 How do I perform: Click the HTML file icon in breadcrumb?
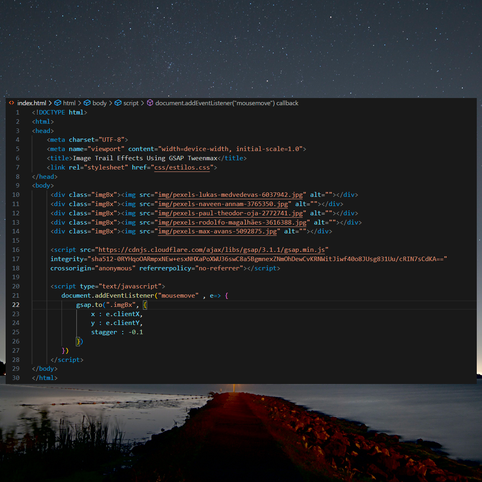[11, 103]
